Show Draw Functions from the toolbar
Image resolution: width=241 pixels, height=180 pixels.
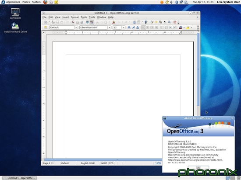tap(146, 22)
